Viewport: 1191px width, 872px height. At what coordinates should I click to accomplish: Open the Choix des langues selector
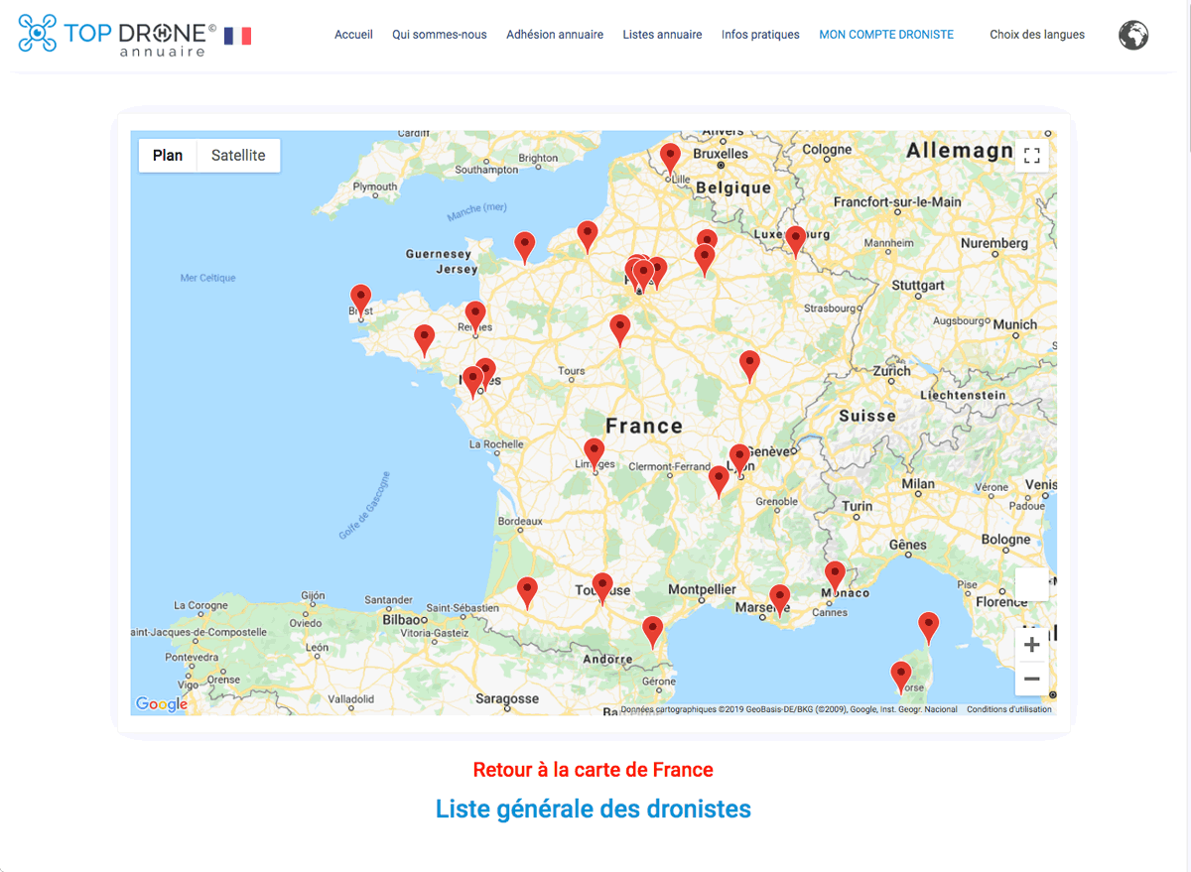click(1036, 34)
